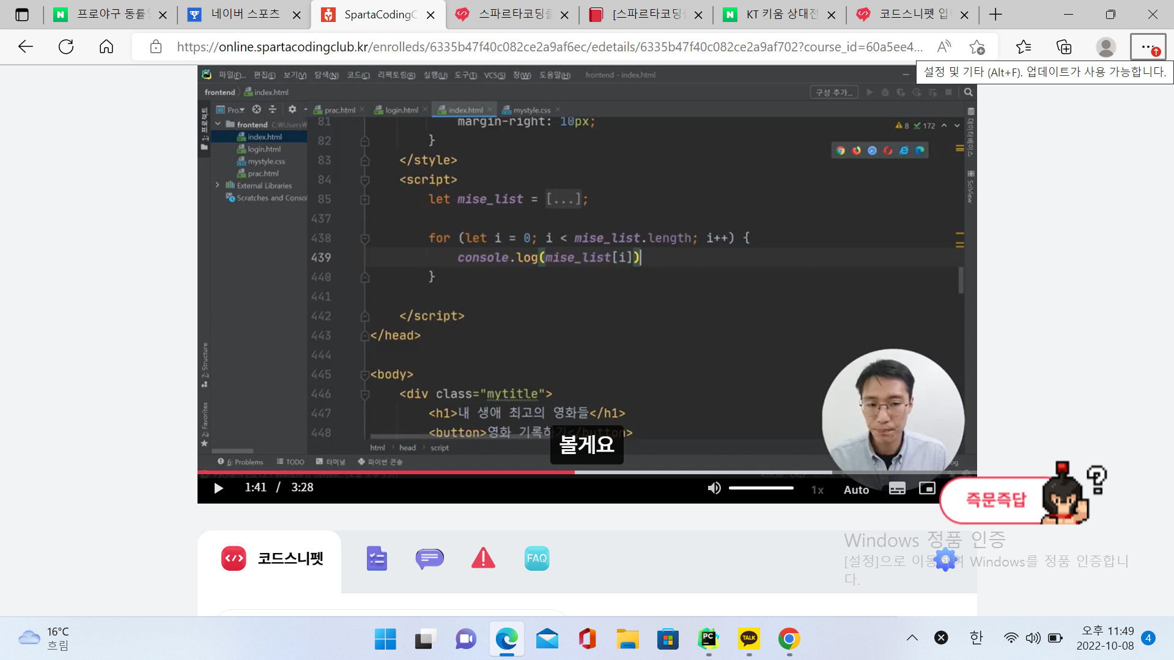Screen dimensions: 1174x660
Task: Change playback speed 1x
Action: click(818, 490)
